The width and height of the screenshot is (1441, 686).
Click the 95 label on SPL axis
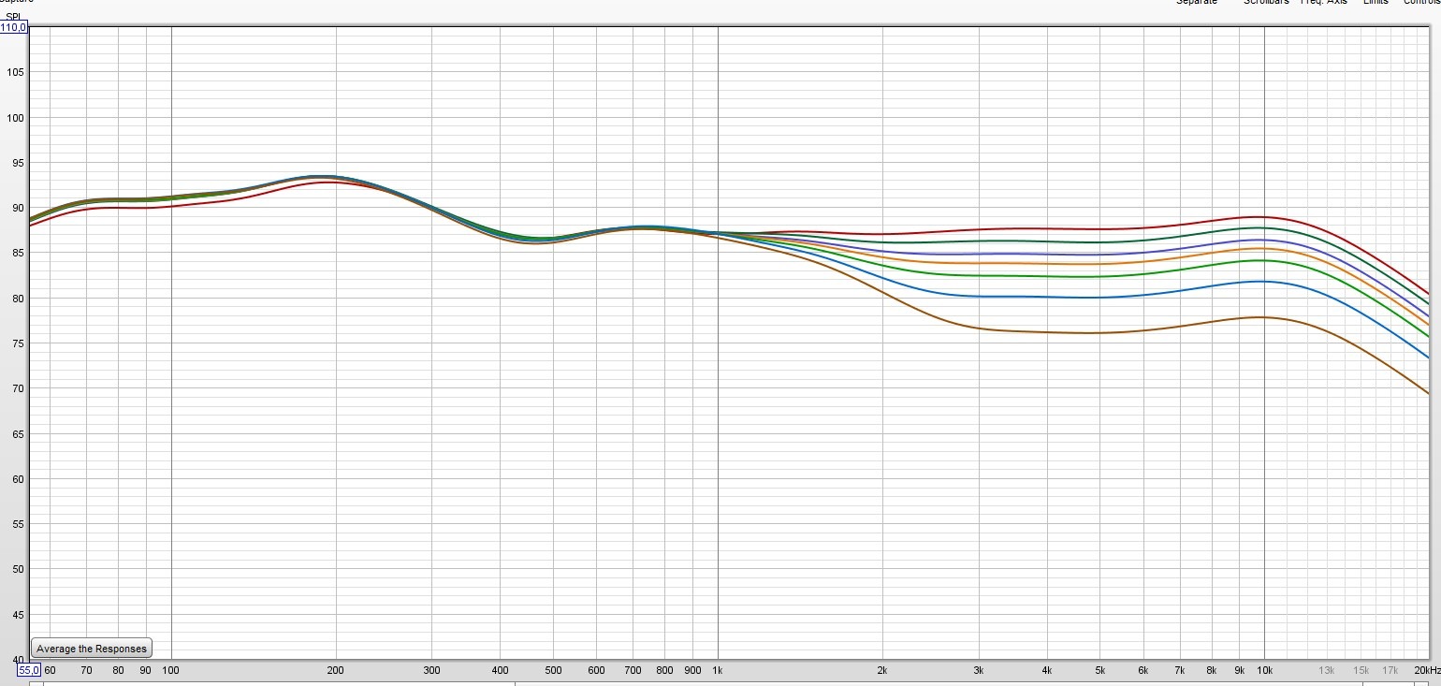(x=19, y=163)
